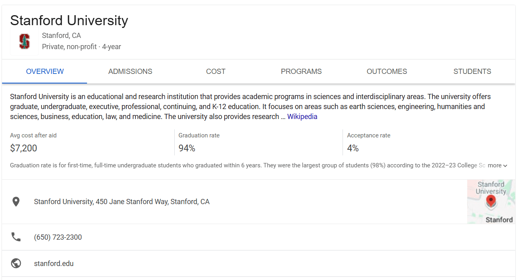Image resolution: width=524 pixels, height=280 pixels.
Task: Click the 4% acceptance rate figure
Action: (353, 148)
